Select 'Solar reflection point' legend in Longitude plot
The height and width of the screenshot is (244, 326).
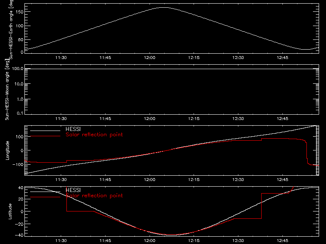pos(94,135)
